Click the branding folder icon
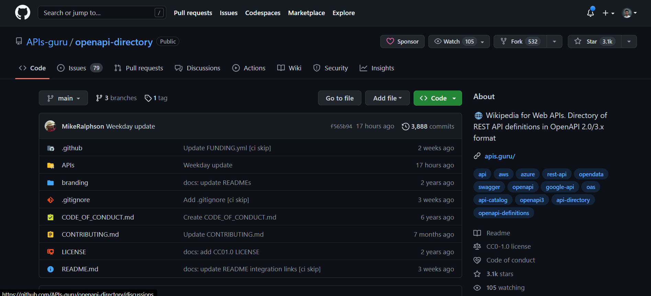This screenshot has height=296, width=651. coord(50,183)
